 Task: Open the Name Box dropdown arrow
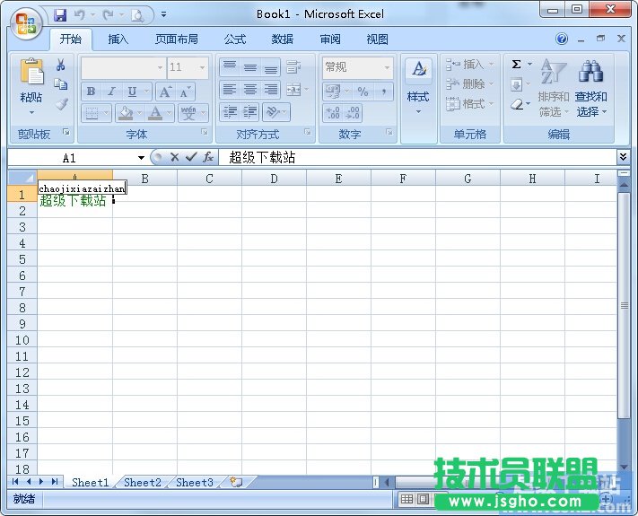pos(141,157)
